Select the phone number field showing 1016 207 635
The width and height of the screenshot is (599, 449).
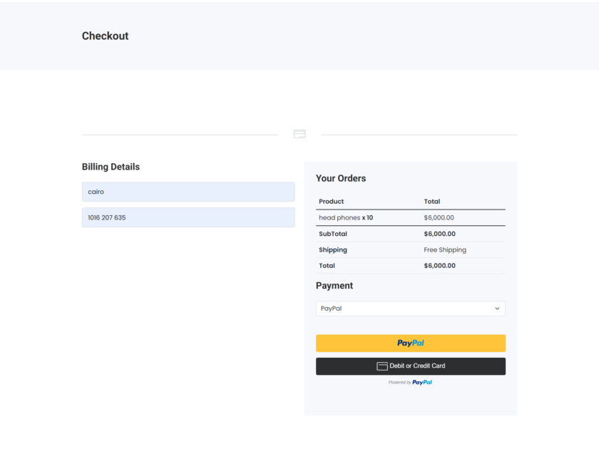pos(188,217)
